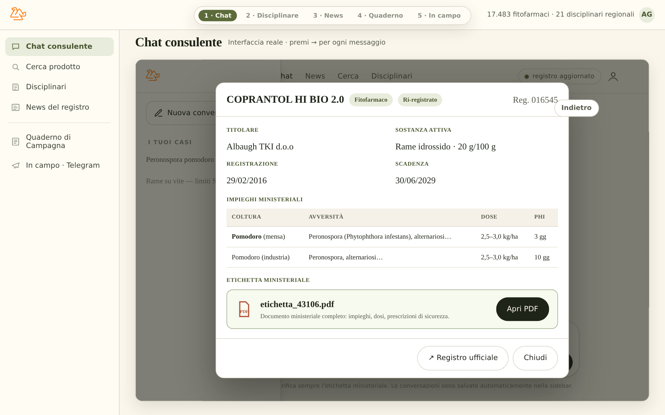Click the Chat consulente speech-bubble icon
Image resolution: width=665 pixels, height=415 pixels.
coord(16,46)
